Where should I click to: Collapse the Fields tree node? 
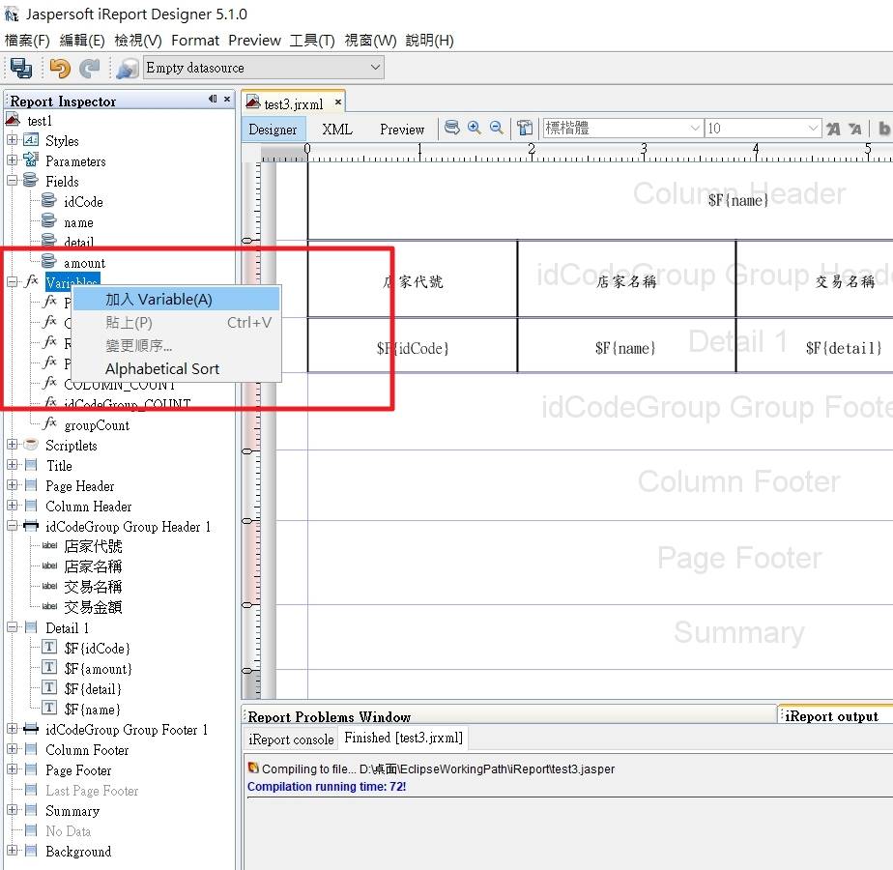point(12,181)
